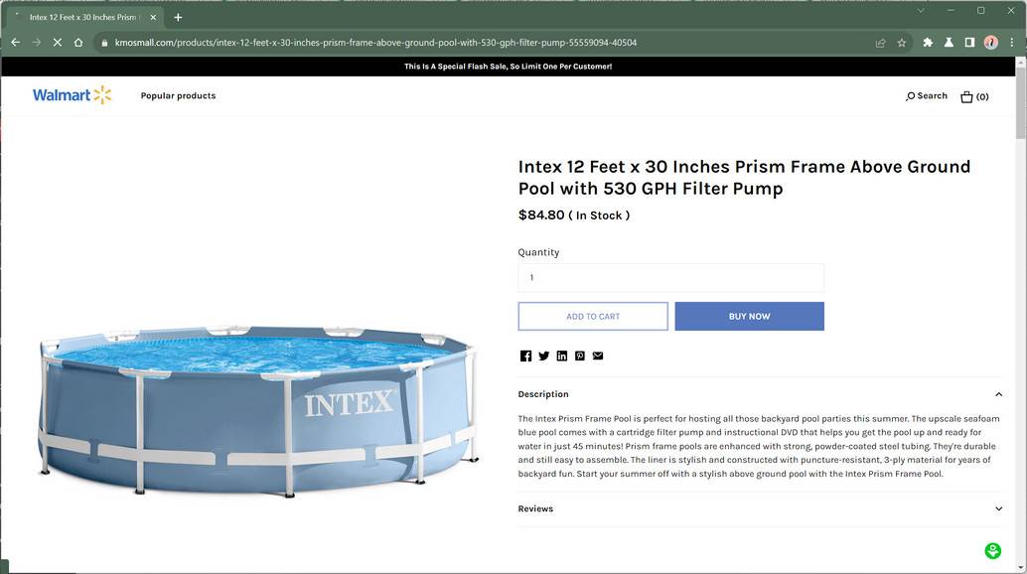Image resolution: width=1027 pixels, height=574 pixels.
Task: Share product on Pinterest icon
Action: (580, 357)
